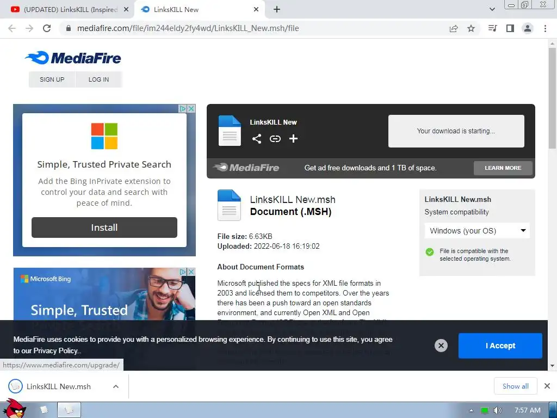Click Show all downloads
Viewport: 557px width, 418px height.
click(x=516, y=386)
